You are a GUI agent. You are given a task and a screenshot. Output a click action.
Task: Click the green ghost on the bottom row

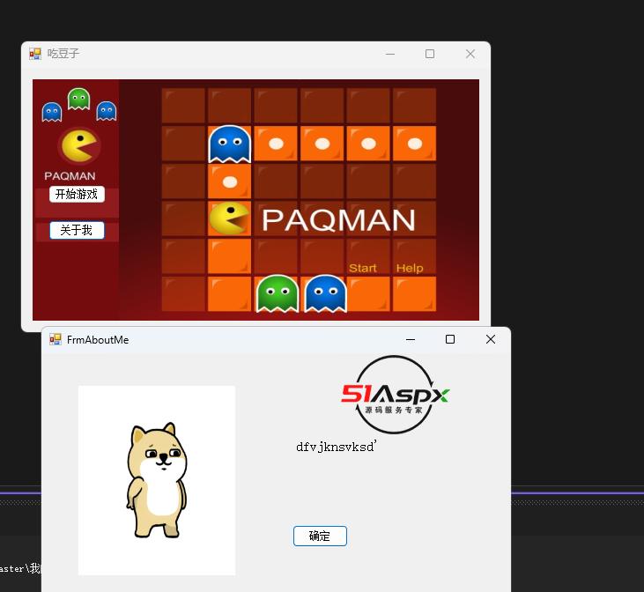coord(278,293)
